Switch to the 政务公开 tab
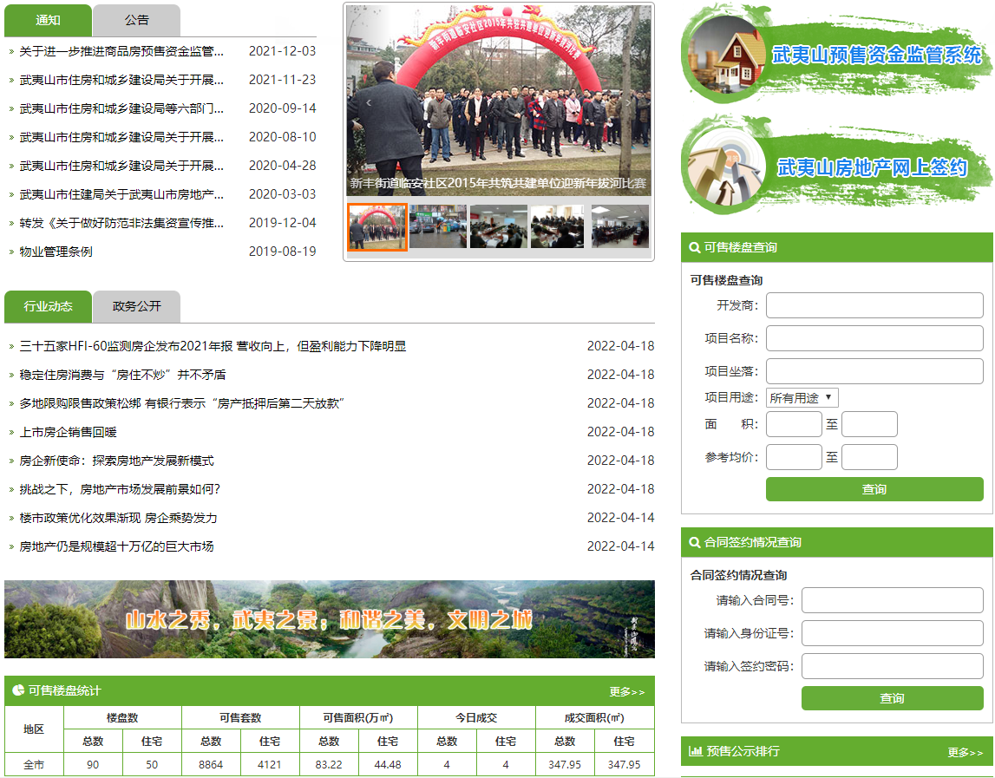The height and width of the screenshot is (778, 995). (x=136, y=306)
